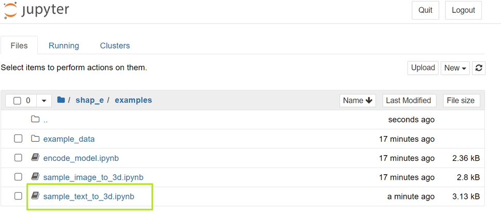Viewport: 501px width, 218px height.
Task: Open the New dropdown menu
Action: pyautogui.click(x=455, y=68)
